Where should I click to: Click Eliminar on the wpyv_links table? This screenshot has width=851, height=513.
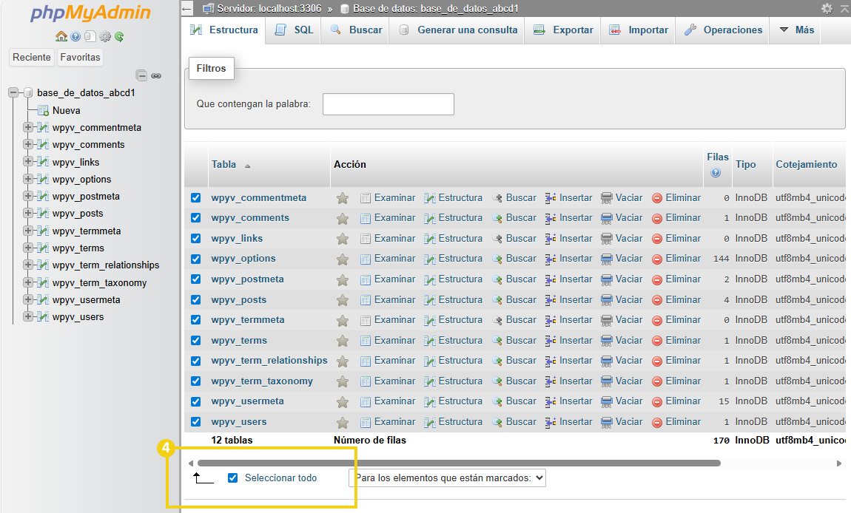pos(682,238)
